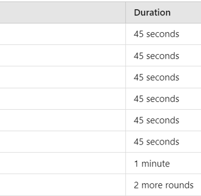Select blank cell left of 1 minute
This screenshot has width=201, height=196.
coord(63,163)
